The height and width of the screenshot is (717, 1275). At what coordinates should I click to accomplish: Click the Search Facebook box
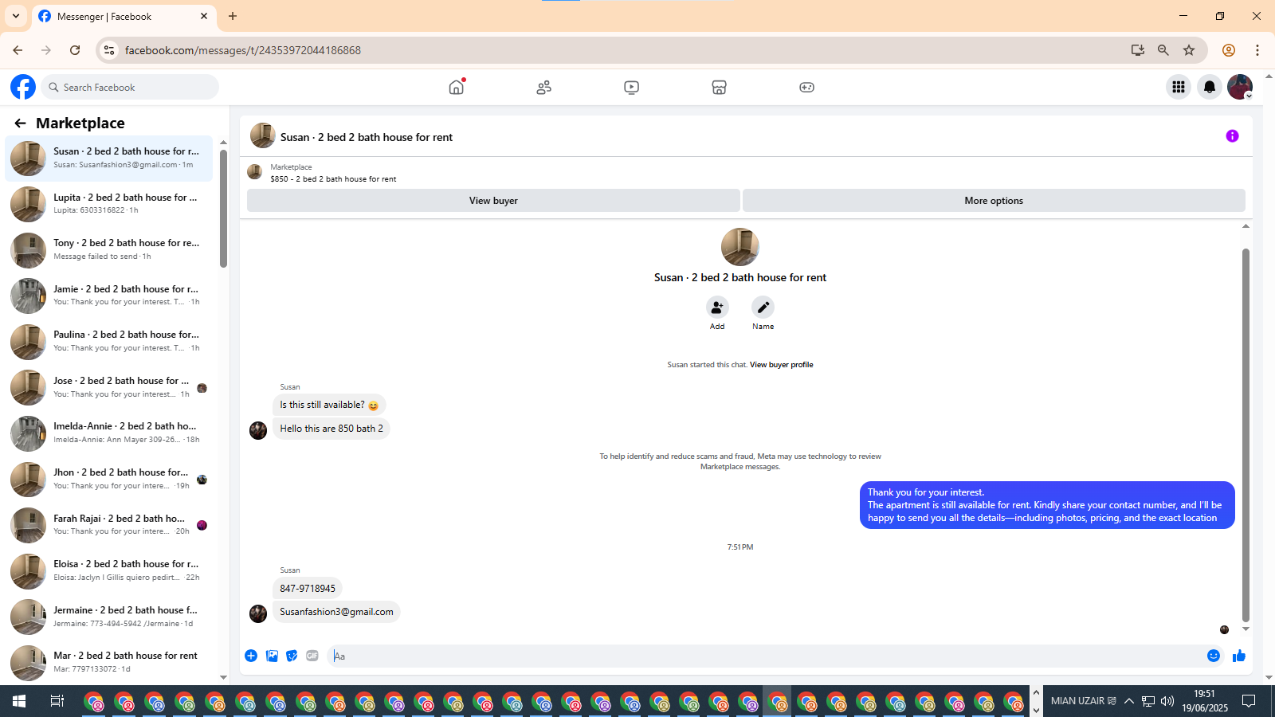[130, 87]
